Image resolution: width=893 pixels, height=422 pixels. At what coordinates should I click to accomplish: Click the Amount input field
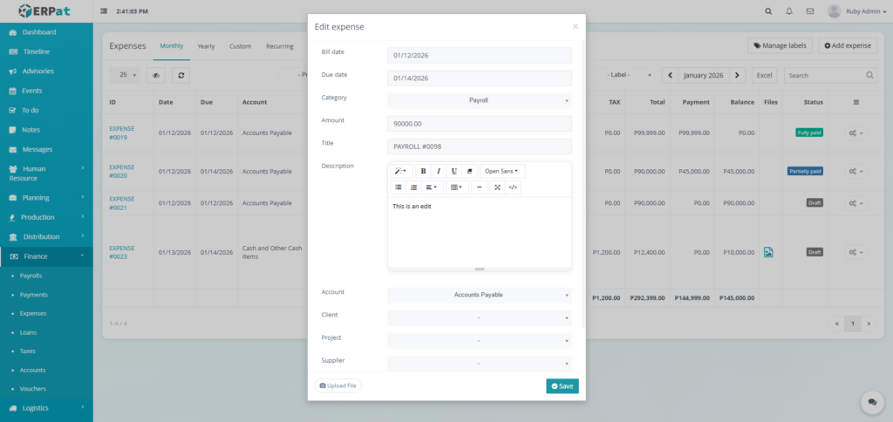tap(480, 124)
